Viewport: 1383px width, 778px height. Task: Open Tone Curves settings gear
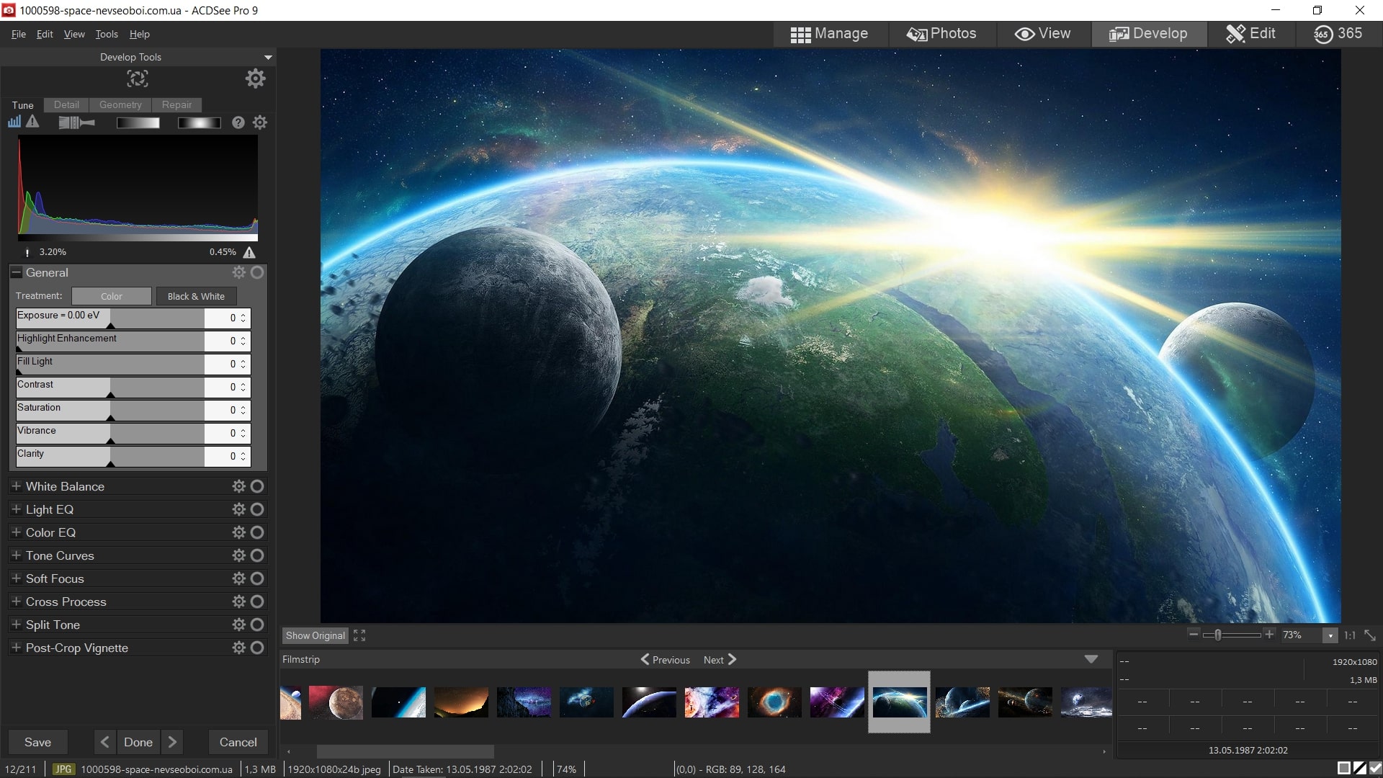(238, 555)
